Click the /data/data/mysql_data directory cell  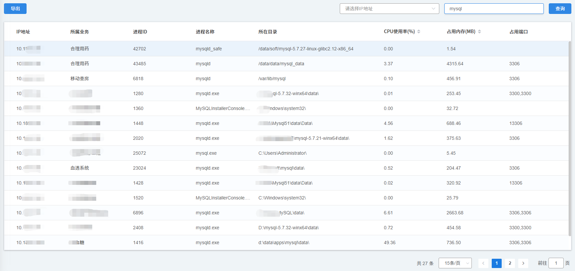point(281,64)
